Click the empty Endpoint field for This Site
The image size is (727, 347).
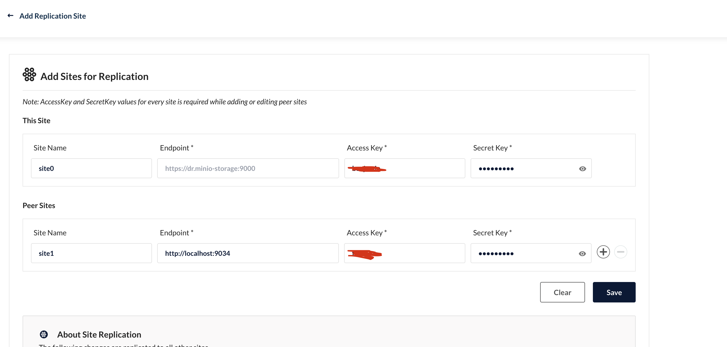pos(248,168)
